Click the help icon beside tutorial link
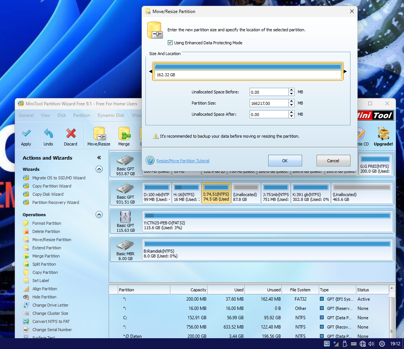This screenshot has height=349, width=404. pyautogui.click(x=150, y=160)
